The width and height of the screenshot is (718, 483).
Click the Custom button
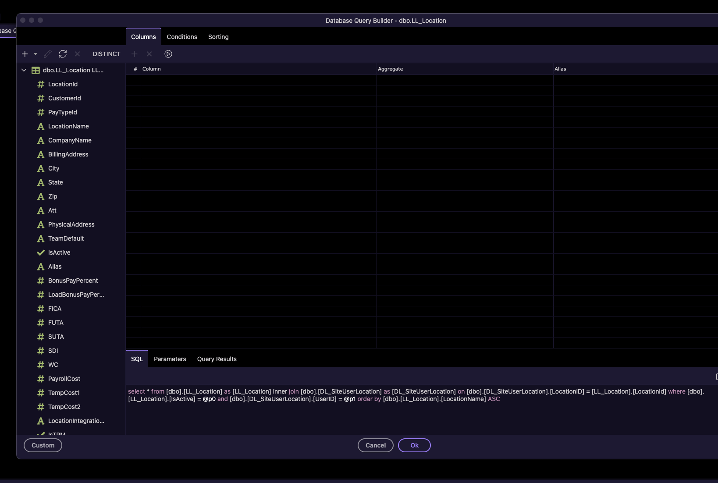coord(43,445)
